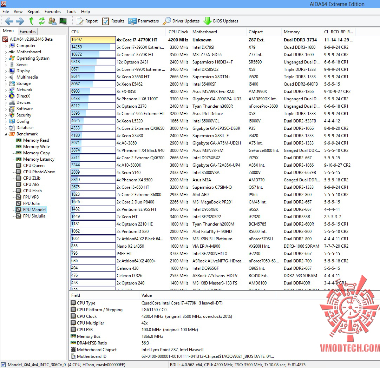Image resolution: width=380 pixels, height=368 pixels.
Task: Select the Server tree icon
Action: coord(12,65)
